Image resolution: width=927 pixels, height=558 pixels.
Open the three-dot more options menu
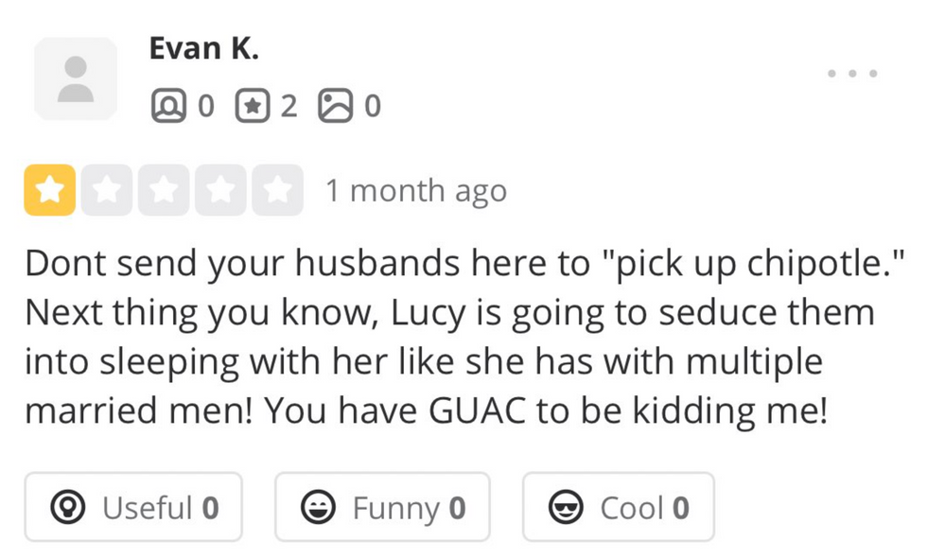tap(851, 73)
